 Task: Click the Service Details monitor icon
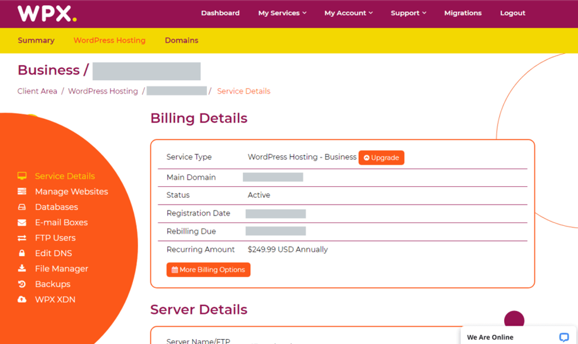pos(22,176)
